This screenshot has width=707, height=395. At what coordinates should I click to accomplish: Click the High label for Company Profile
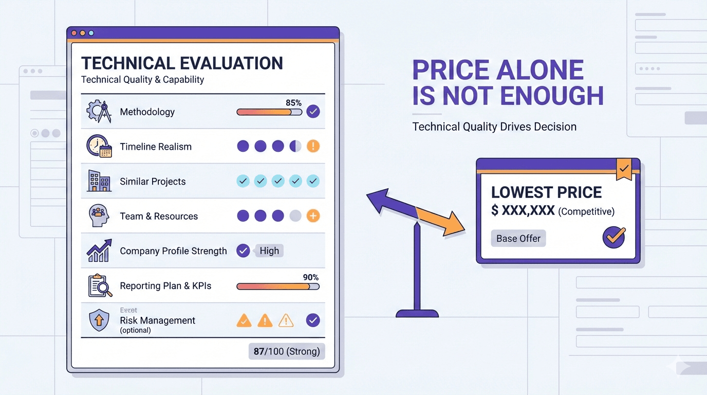(x=269, y=251)
